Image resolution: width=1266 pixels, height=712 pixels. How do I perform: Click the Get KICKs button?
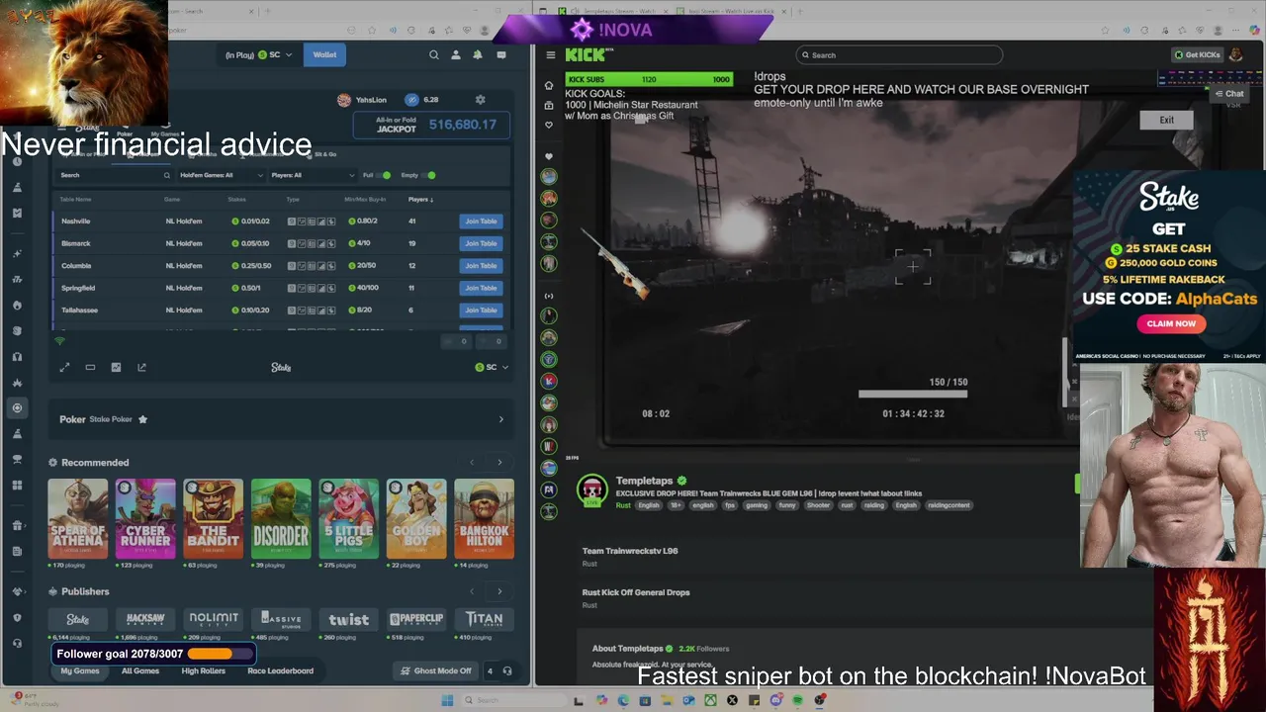(1197, 55)
